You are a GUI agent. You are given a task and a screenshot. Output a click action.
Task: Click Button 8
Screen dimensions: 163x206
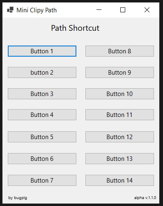point(119,51)
